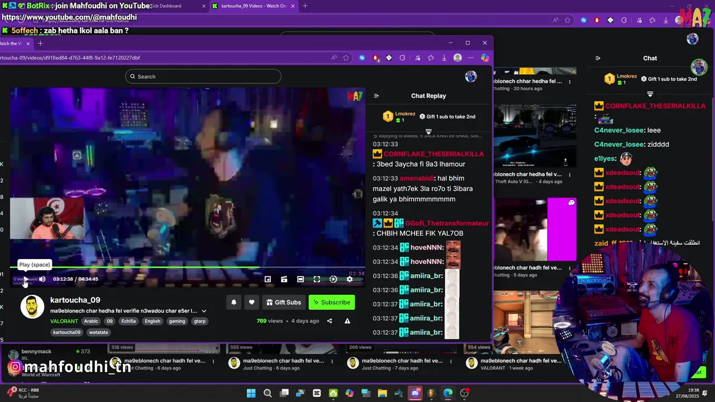This screenshot has width=715, height=402.
Task: Open Read aloud icon in address bar
Action: [334, 58]
